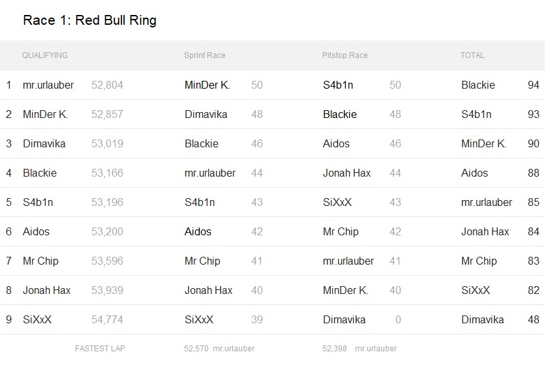Select the Sprint Race column header
This screenshot has height=365, width=550.
[x=204, y=55]
